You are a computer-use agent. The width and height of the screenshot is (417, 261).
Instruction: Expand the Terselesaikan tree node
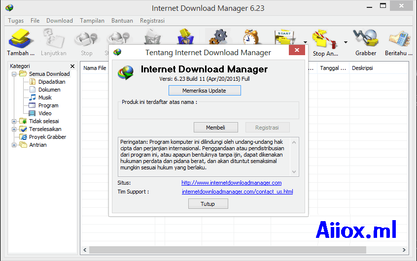(x=14, y=129)
